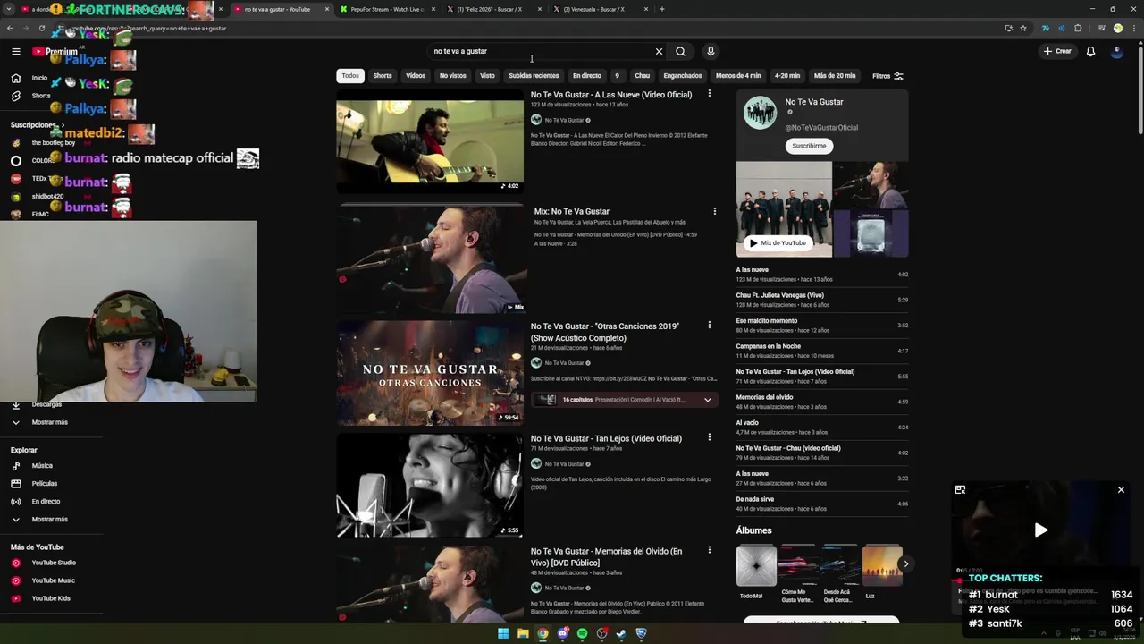Go back with browser back arrow
The width and height of the screenshot is (1144, 644).
(10, 29)
